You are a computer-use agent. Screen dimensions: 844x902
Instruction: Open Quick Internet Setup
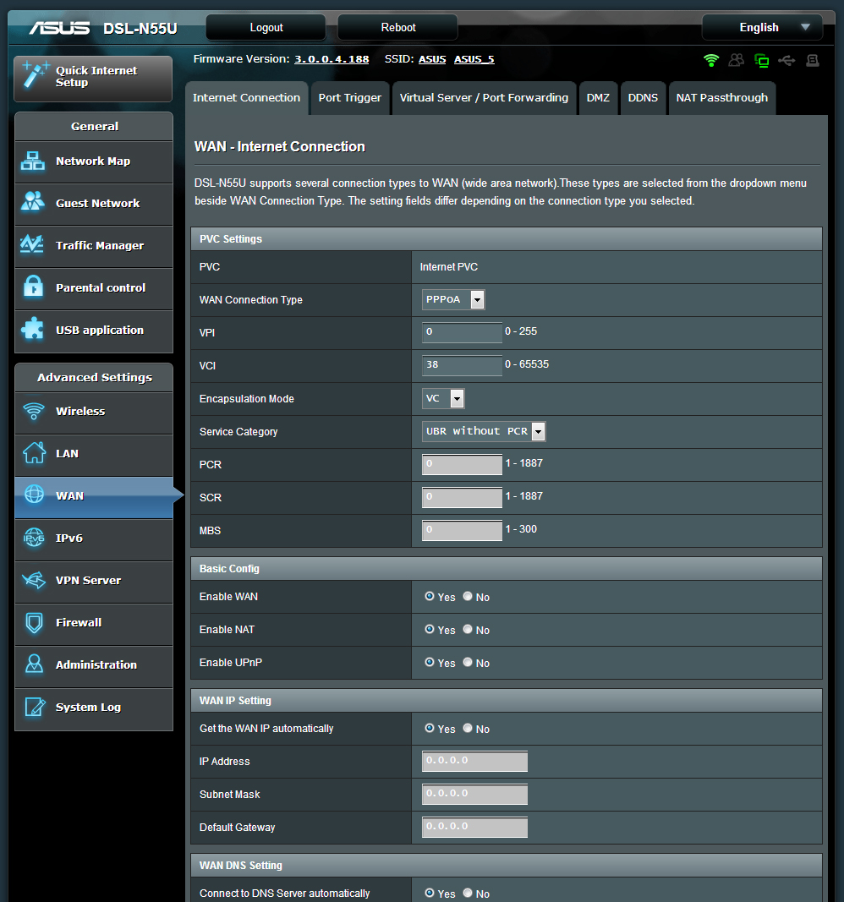point(92,78)
